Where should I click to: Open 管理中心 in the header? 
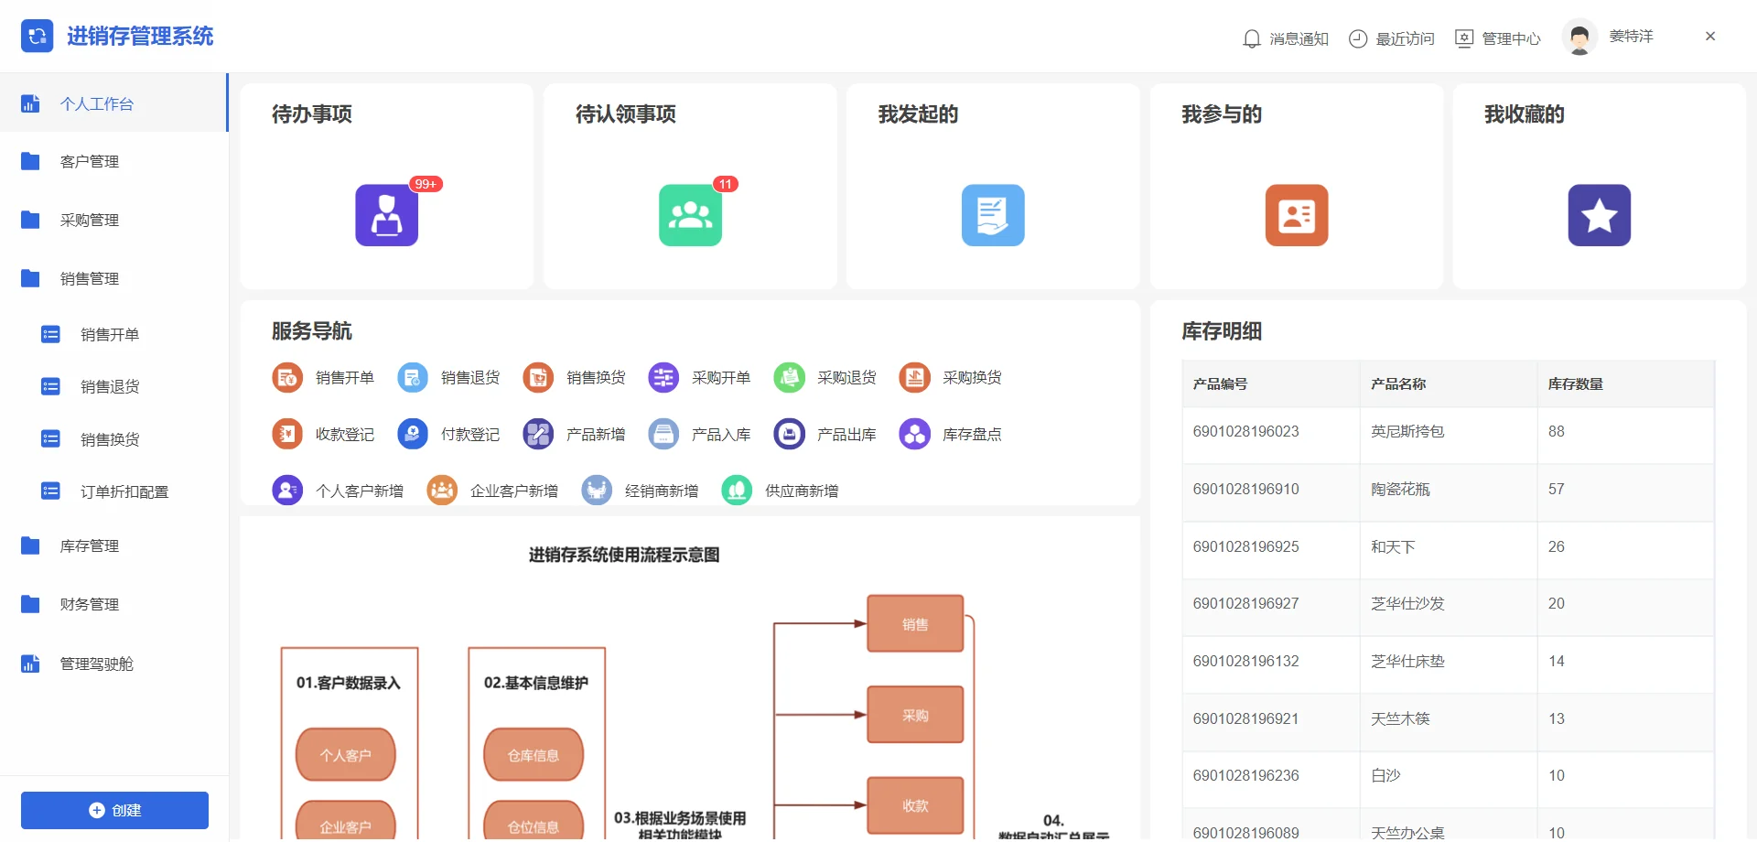(x=1498, y=38)
